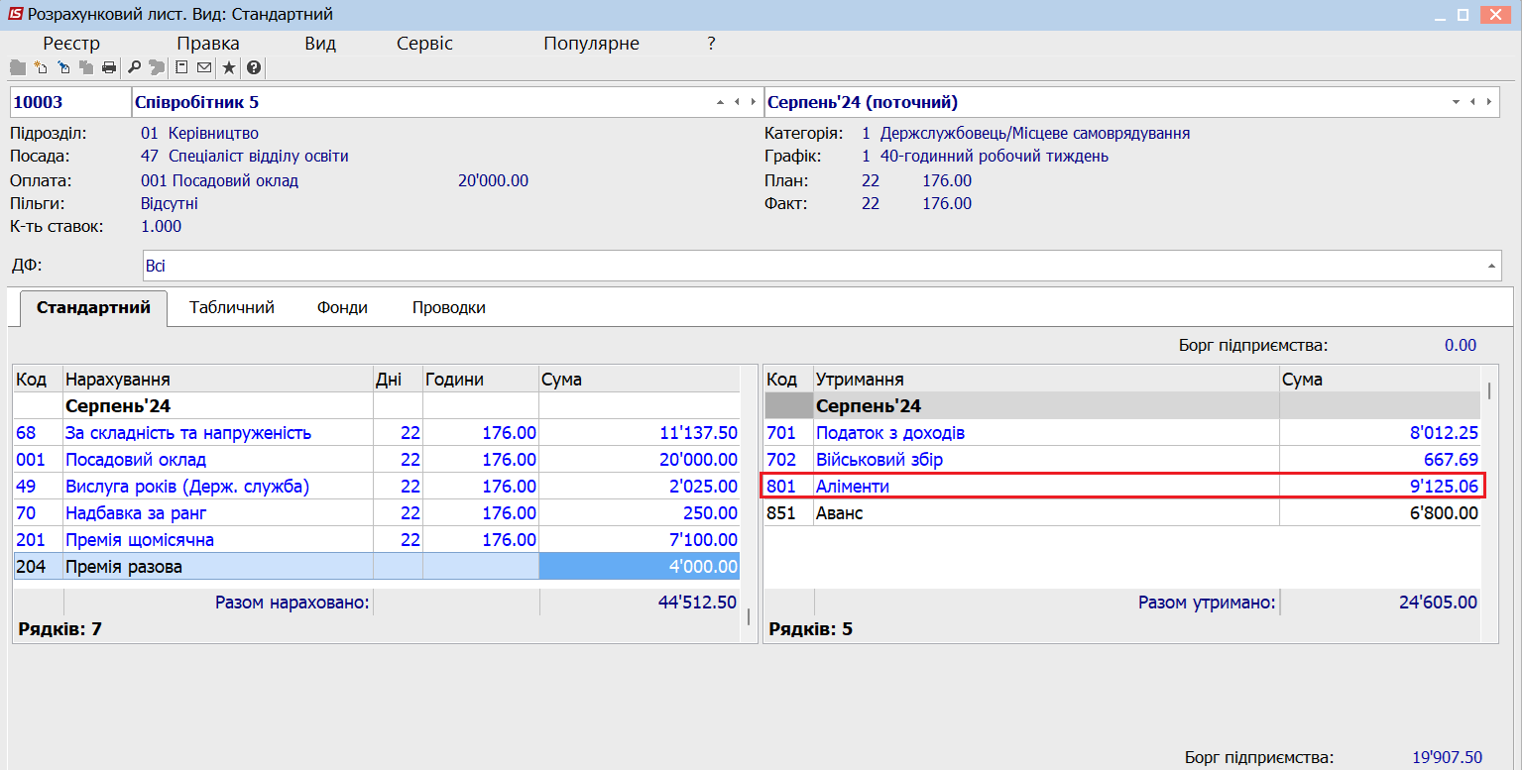Click the 19'907.50 enterprise debt value
This screenshot has width=1522, height=770.
(1447, 757)
